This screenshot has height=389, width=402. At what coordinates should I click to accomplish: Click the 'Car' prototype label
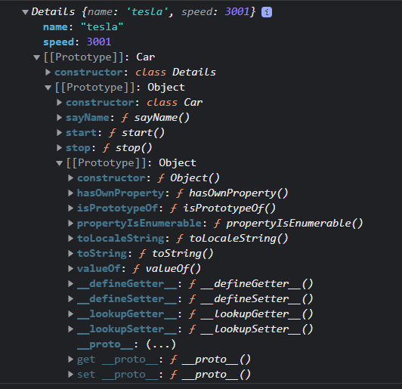point(146,57)
